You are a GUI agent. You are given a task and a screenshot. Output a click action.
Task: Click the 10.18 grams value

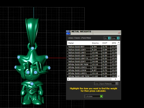[x=95, y=73]
